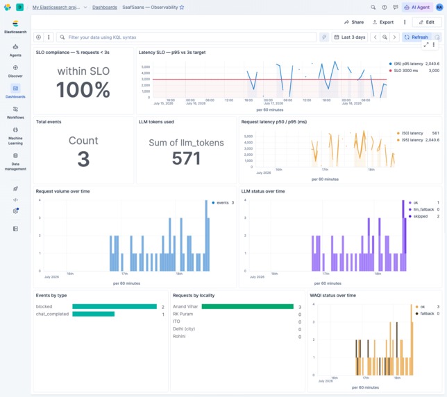Open the help icon in header

tap(385, 8)
